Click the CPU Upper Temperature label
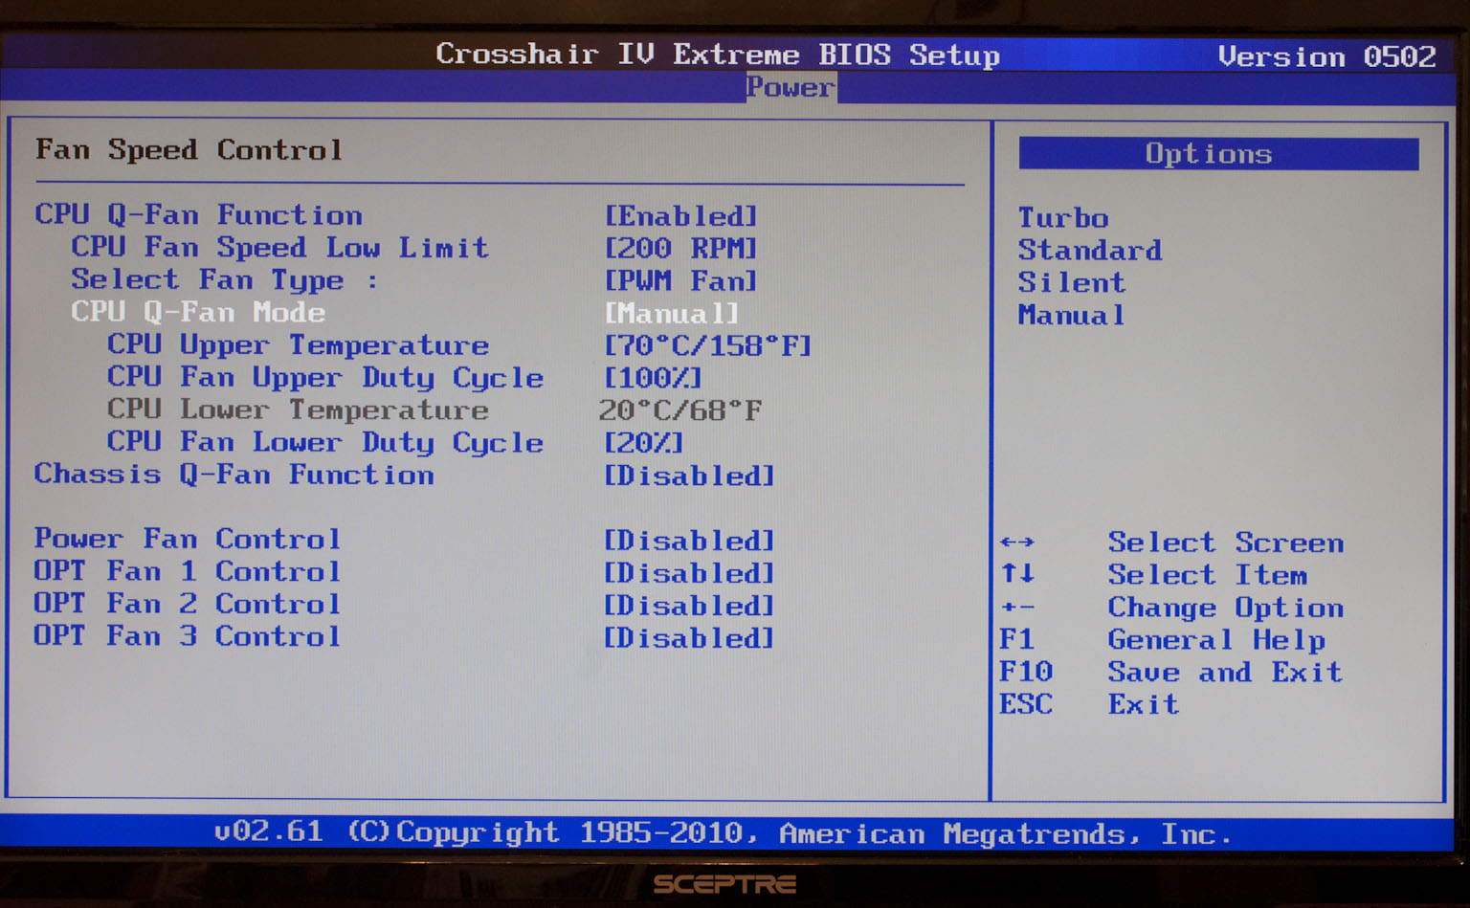1470x908 pixels. 298,345
